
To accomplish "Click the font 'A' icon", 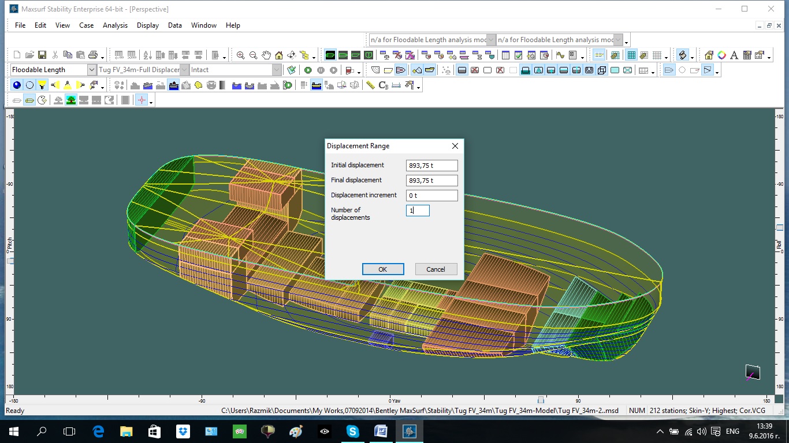I will click(734, 55).
